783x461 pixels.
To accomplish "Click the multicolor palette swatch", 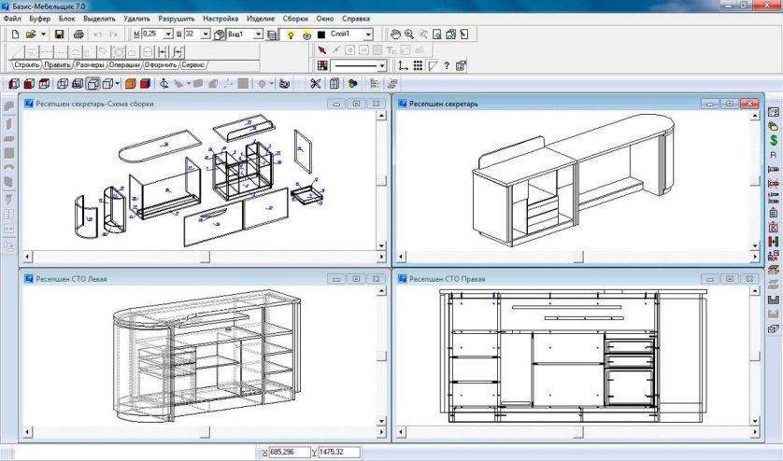I will click(322, 65).
